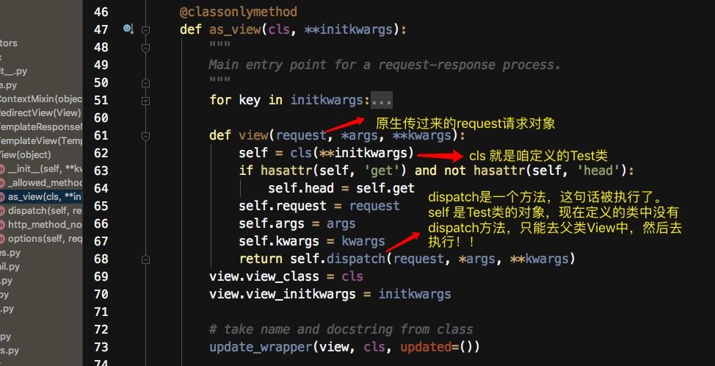
Task: Collapse the view function at line 61
Action: 145,136
